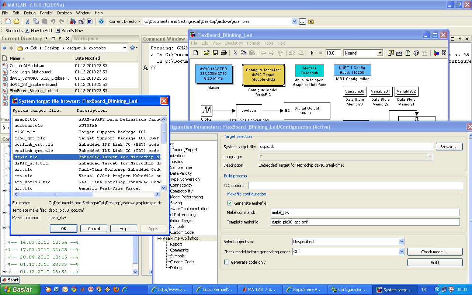Click Open model icon in Simulink toolbar

206,53
